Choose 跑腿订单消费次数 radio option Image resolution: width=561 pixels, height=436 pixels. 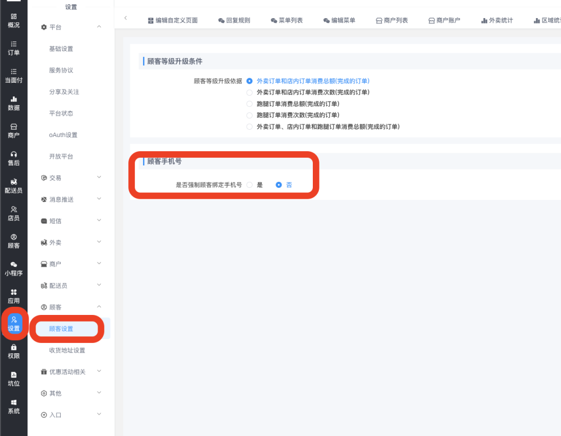point(250,116)
